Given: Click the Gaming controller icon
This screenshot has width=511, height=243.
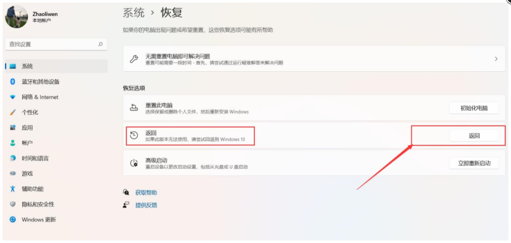Looking at the screenshot, I should tap(13, 174).
